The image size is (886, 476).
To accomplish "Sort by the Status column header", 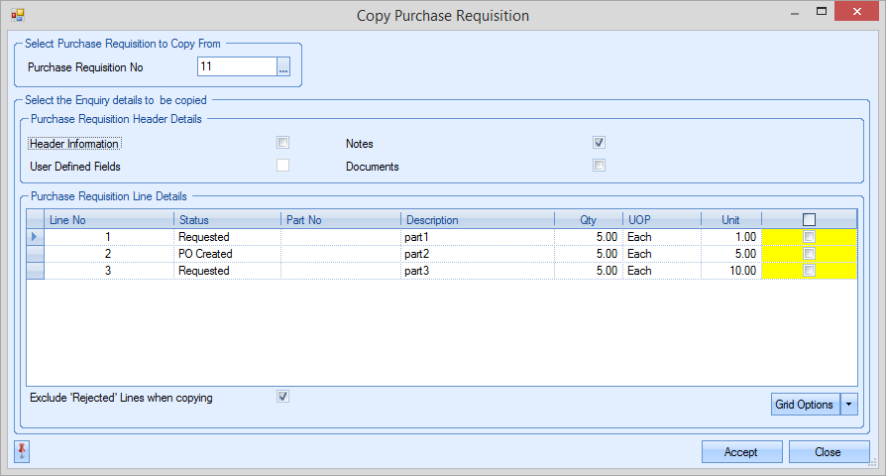I will [x=227, y=219].
